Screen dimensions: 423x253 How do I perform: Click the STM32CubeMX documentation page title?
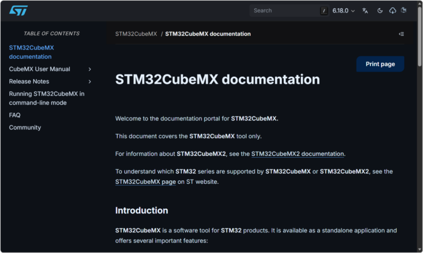click(217, 79)
